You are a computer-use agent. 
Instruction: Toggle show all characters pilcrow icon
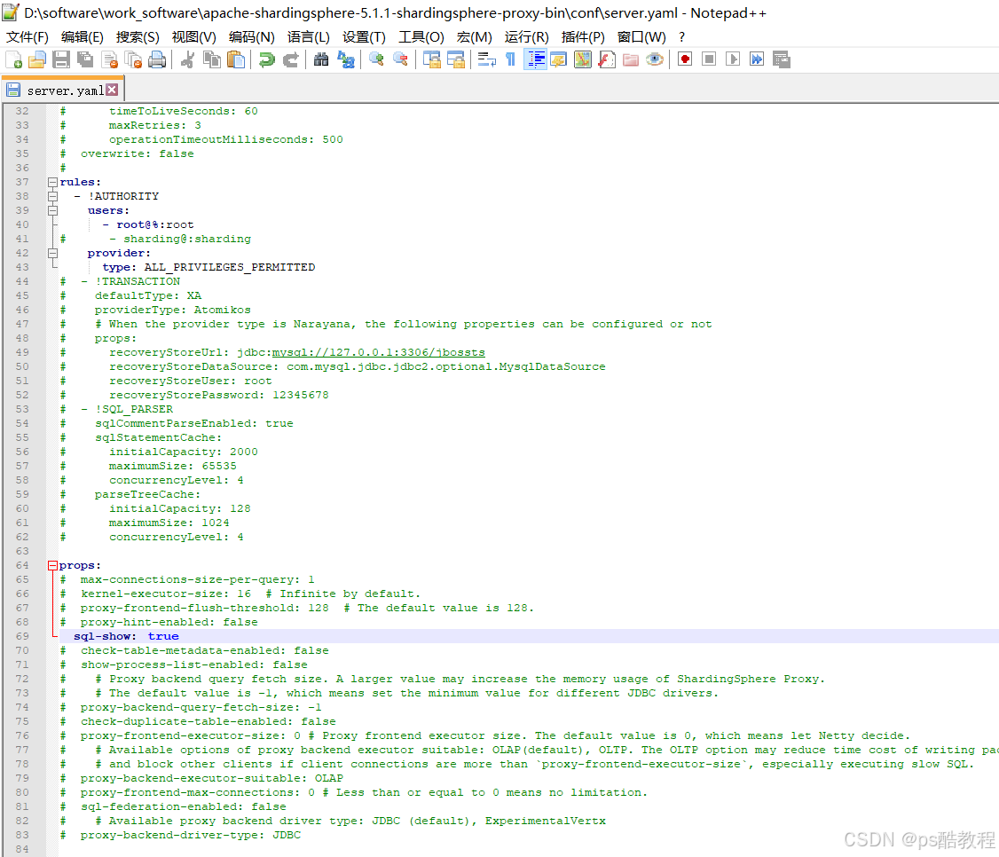pos(510,60)
